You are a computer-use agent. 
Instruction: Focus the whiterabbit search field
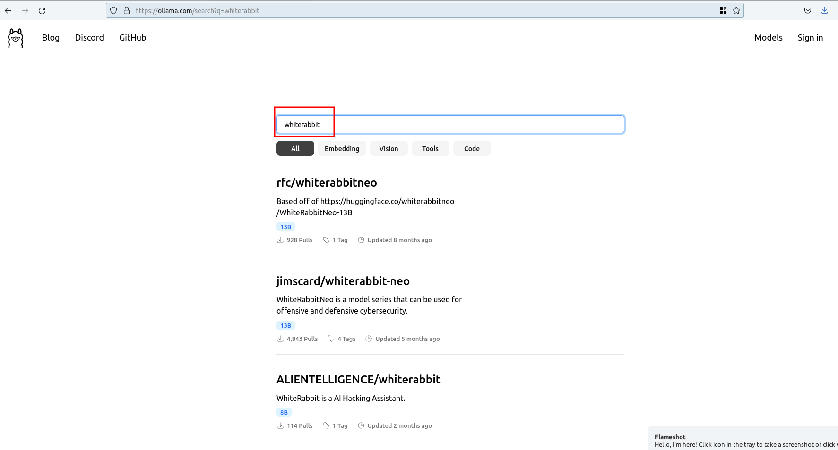coord(450,124)
